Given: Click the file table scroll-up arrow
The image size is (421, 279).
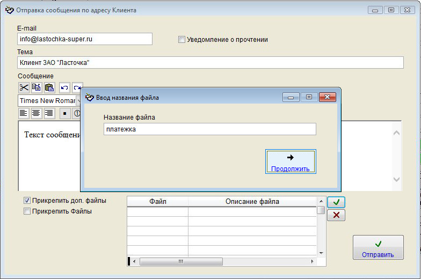Looking at the screenshot, I should [x=321, y=201].
